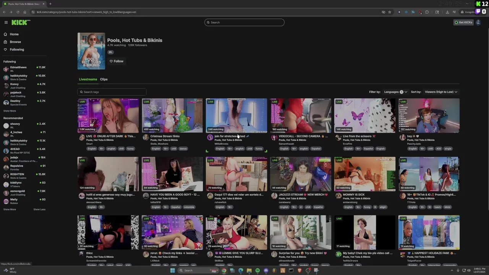Click the Español tag on the VIDEOCALL stream
The height and width of the screenshot is (275, 489).
coord(316,149)
